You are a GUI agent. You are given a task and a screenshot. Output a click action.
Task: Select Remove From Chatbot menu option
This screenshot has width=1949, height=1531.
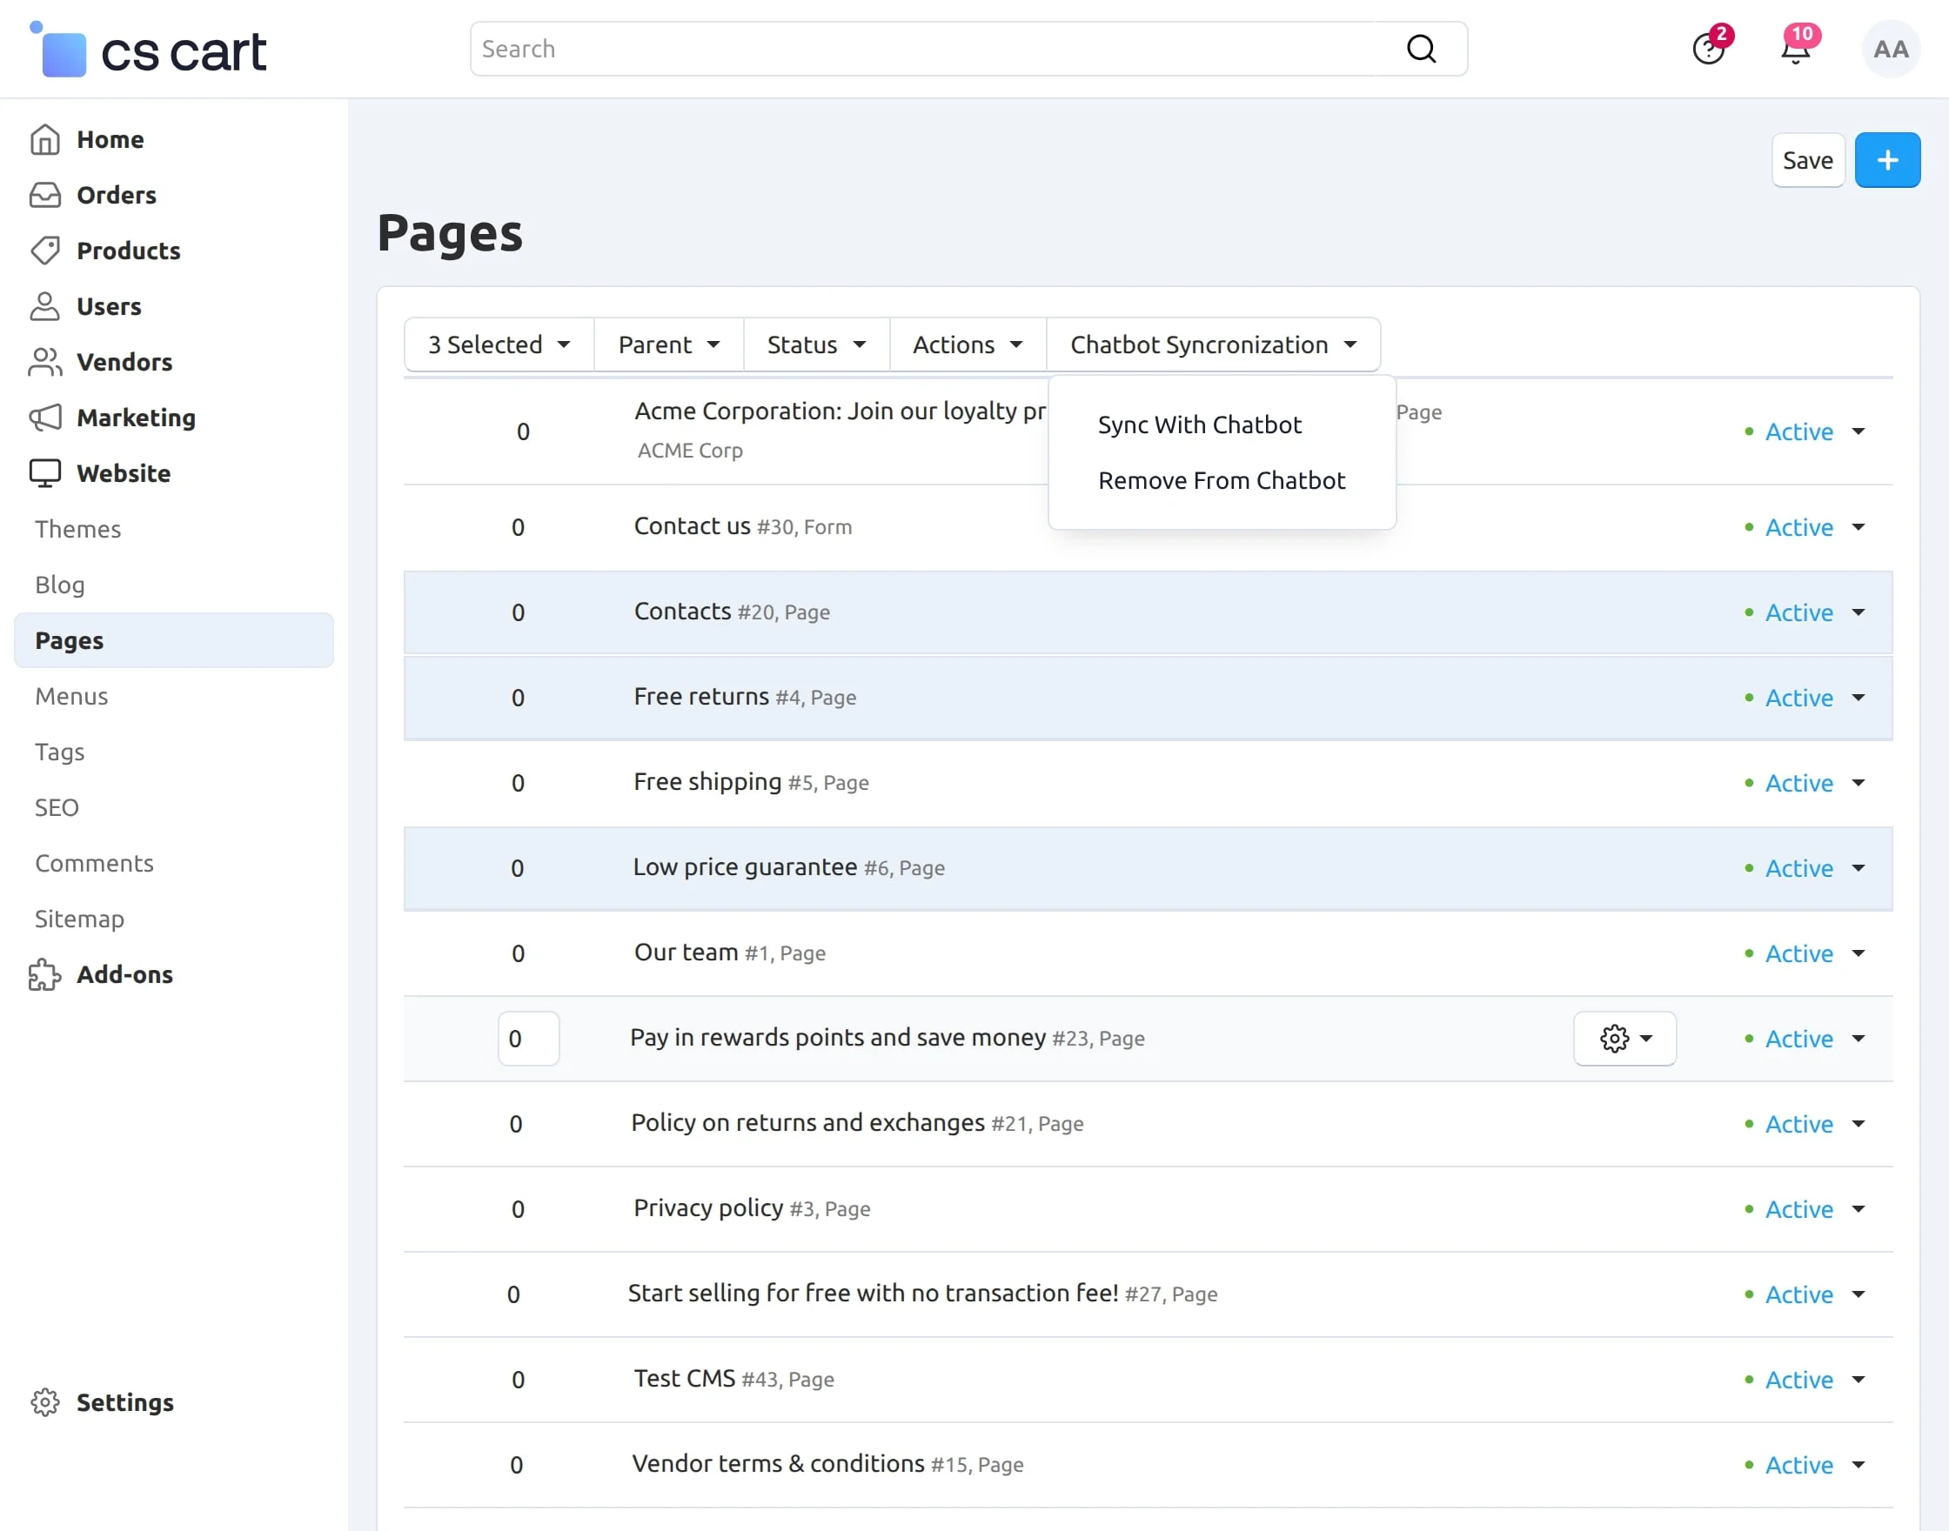(x=1221, y=480)
